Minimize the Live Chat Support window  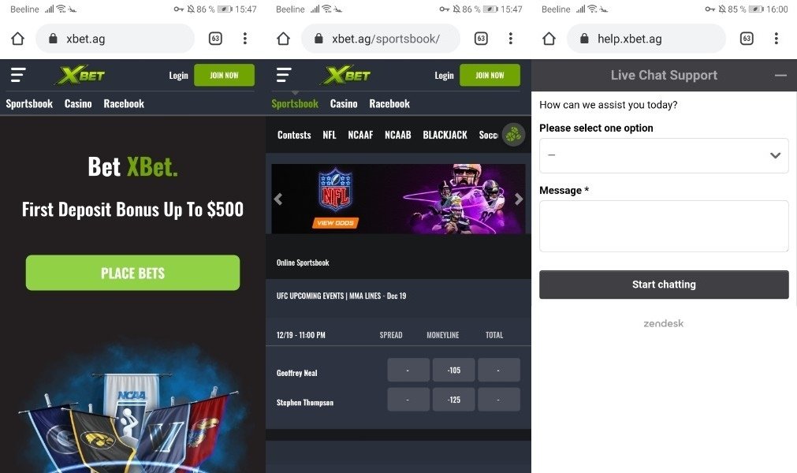tap(780, 75)
